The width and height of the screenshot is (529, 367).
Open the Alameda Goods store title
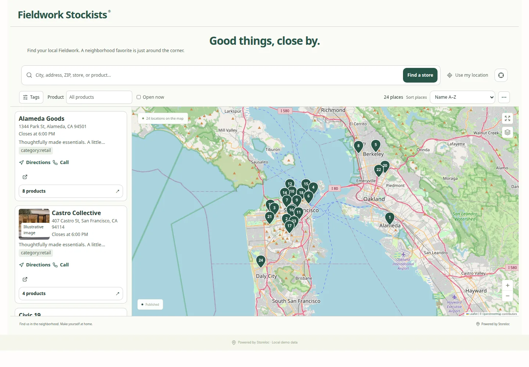42,119
